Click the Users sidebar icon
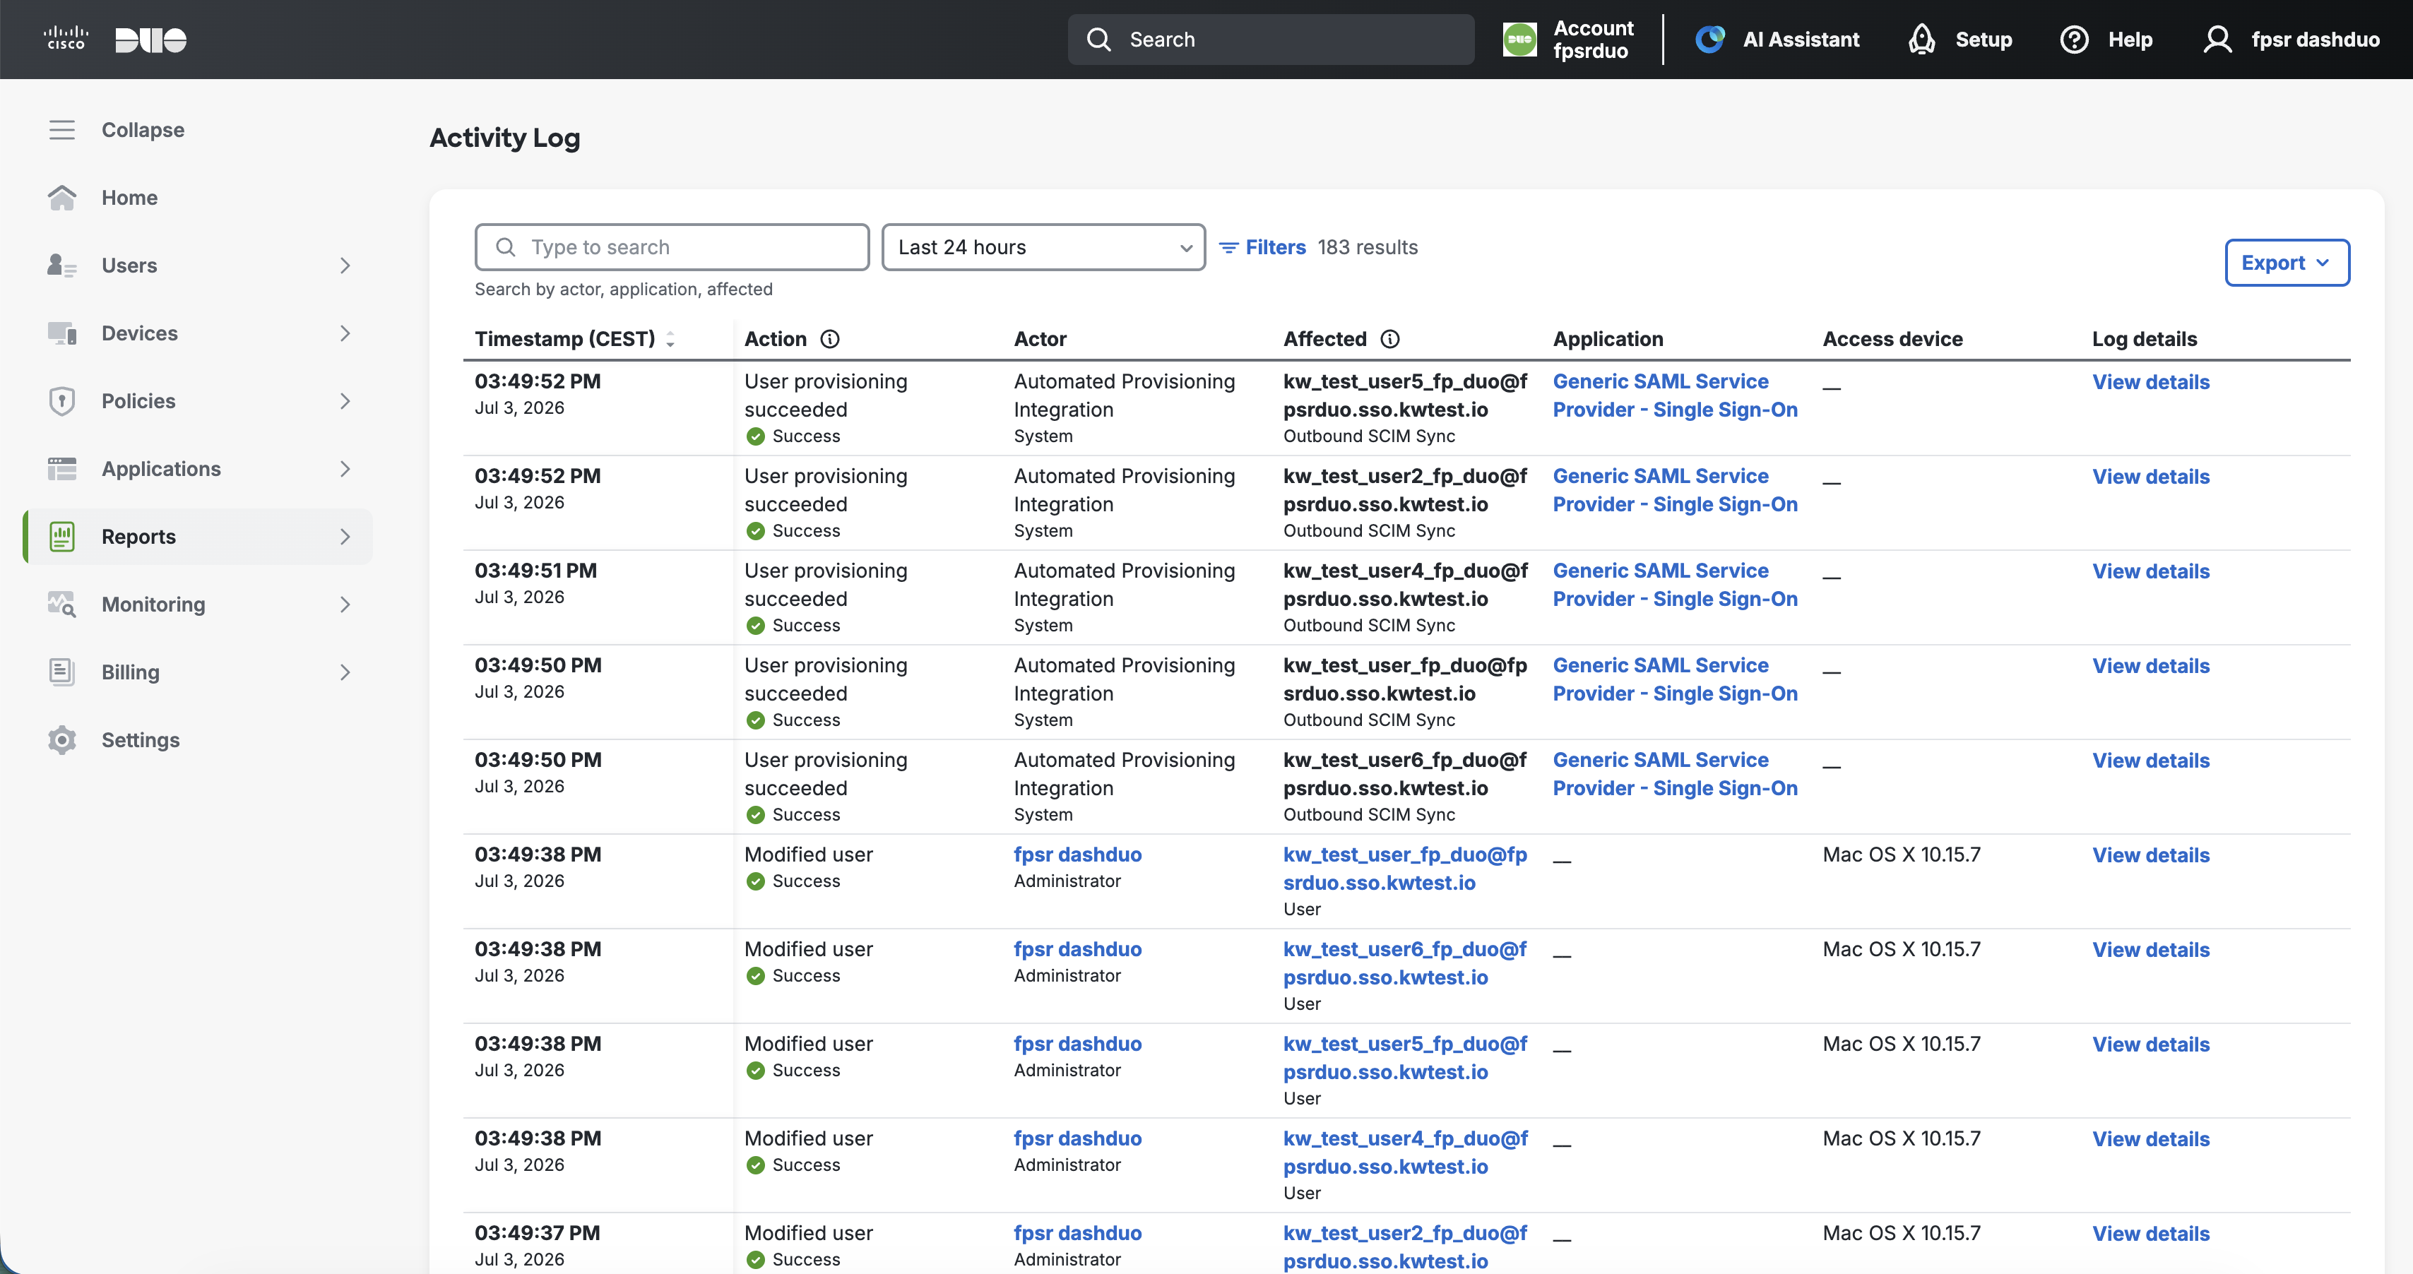 (x=62, y=265)
